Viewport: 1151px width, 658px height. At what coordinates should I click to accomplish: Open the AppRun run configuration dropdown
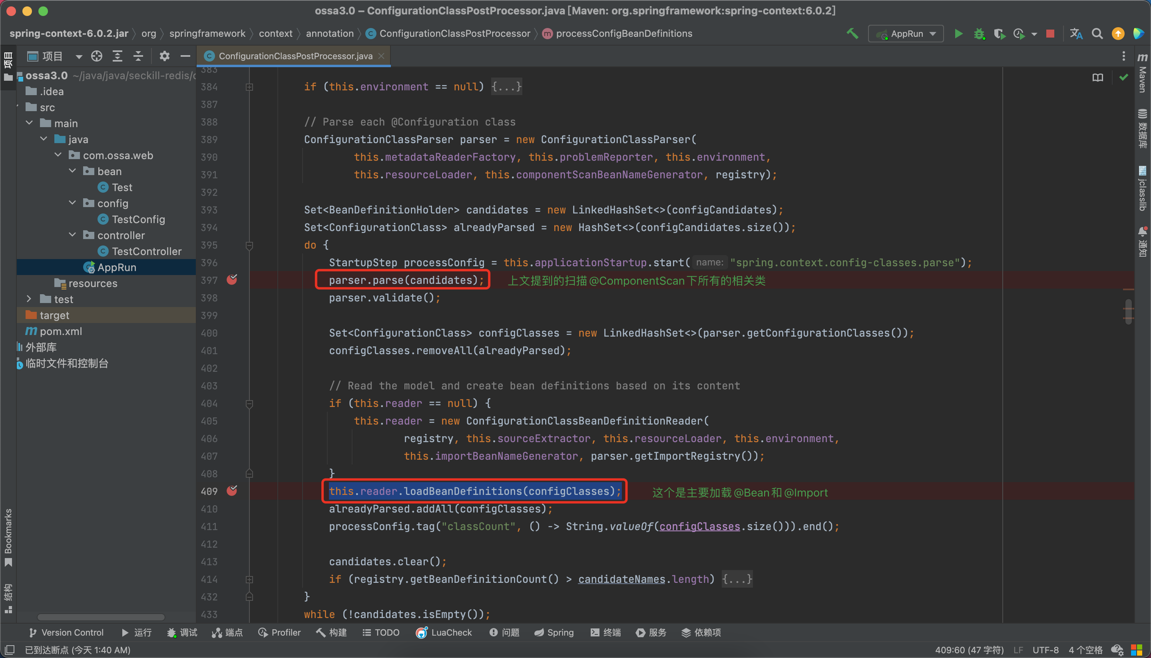(906, 34)
